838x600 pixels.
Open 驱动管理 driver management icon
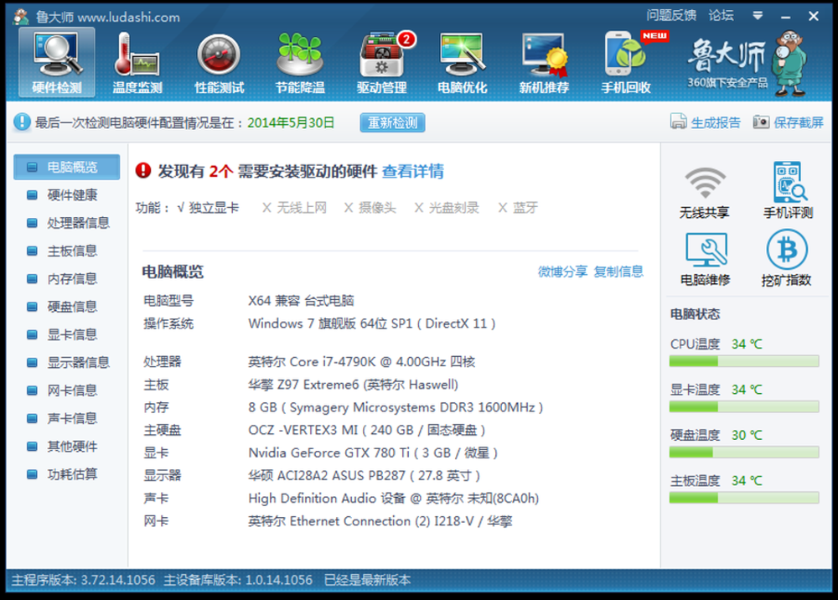pyautogui.click(x=382, y=63)
